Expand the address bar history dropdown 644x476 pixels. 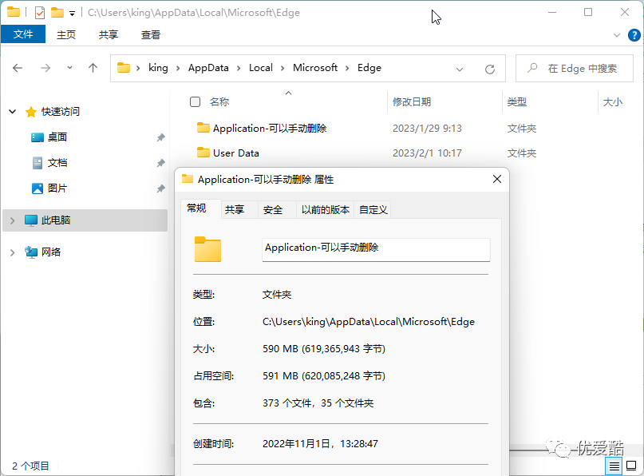(460, 69)
